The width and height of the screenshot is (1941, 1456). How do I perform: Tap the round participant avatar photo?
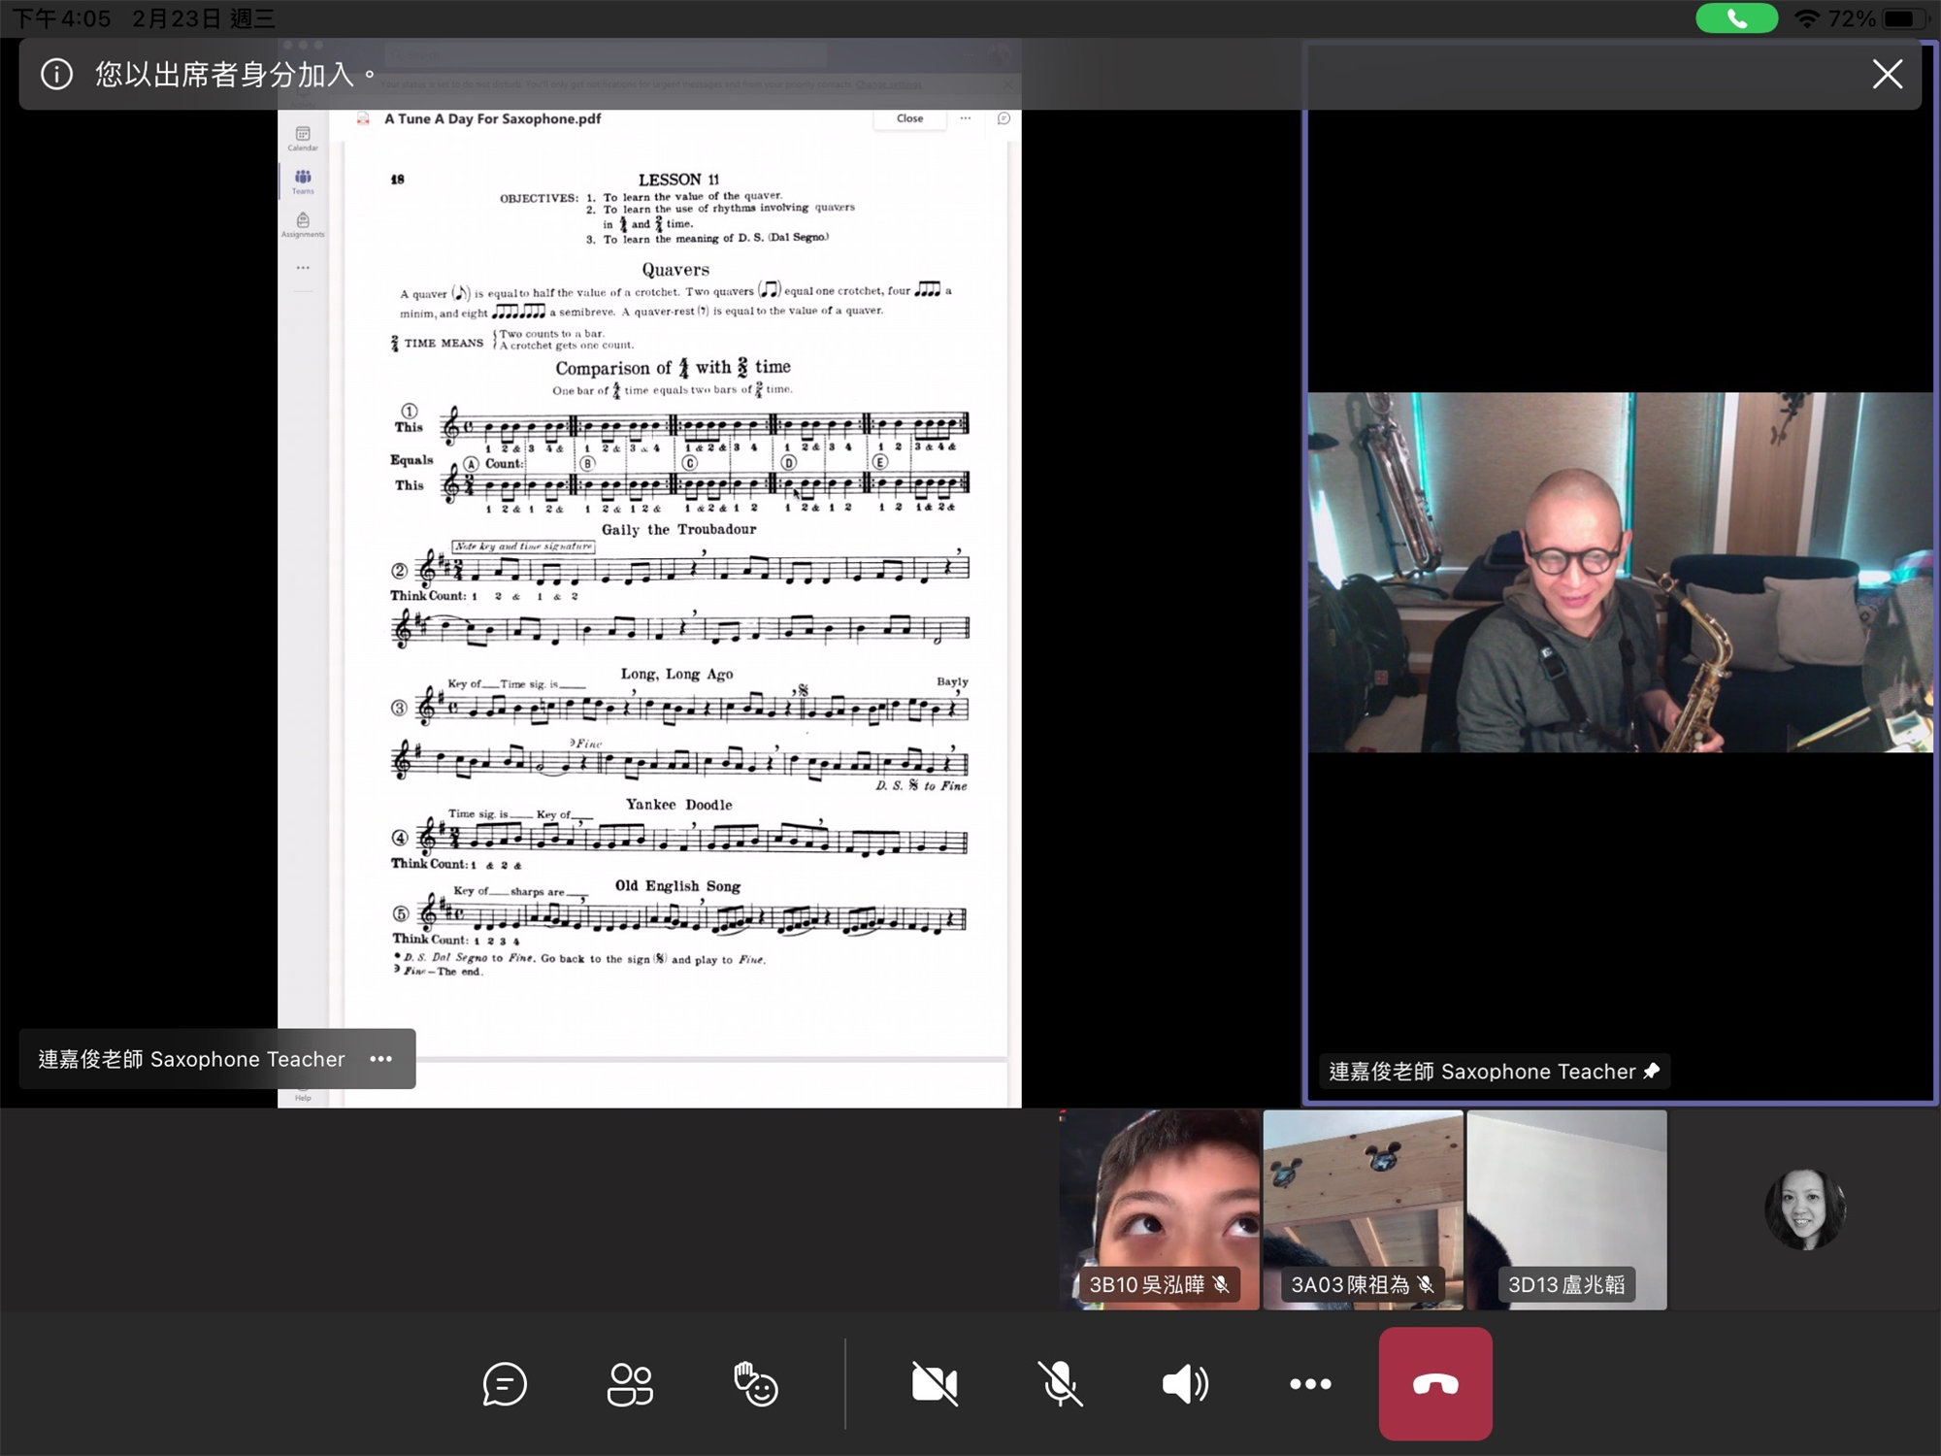[1804, 1209]
